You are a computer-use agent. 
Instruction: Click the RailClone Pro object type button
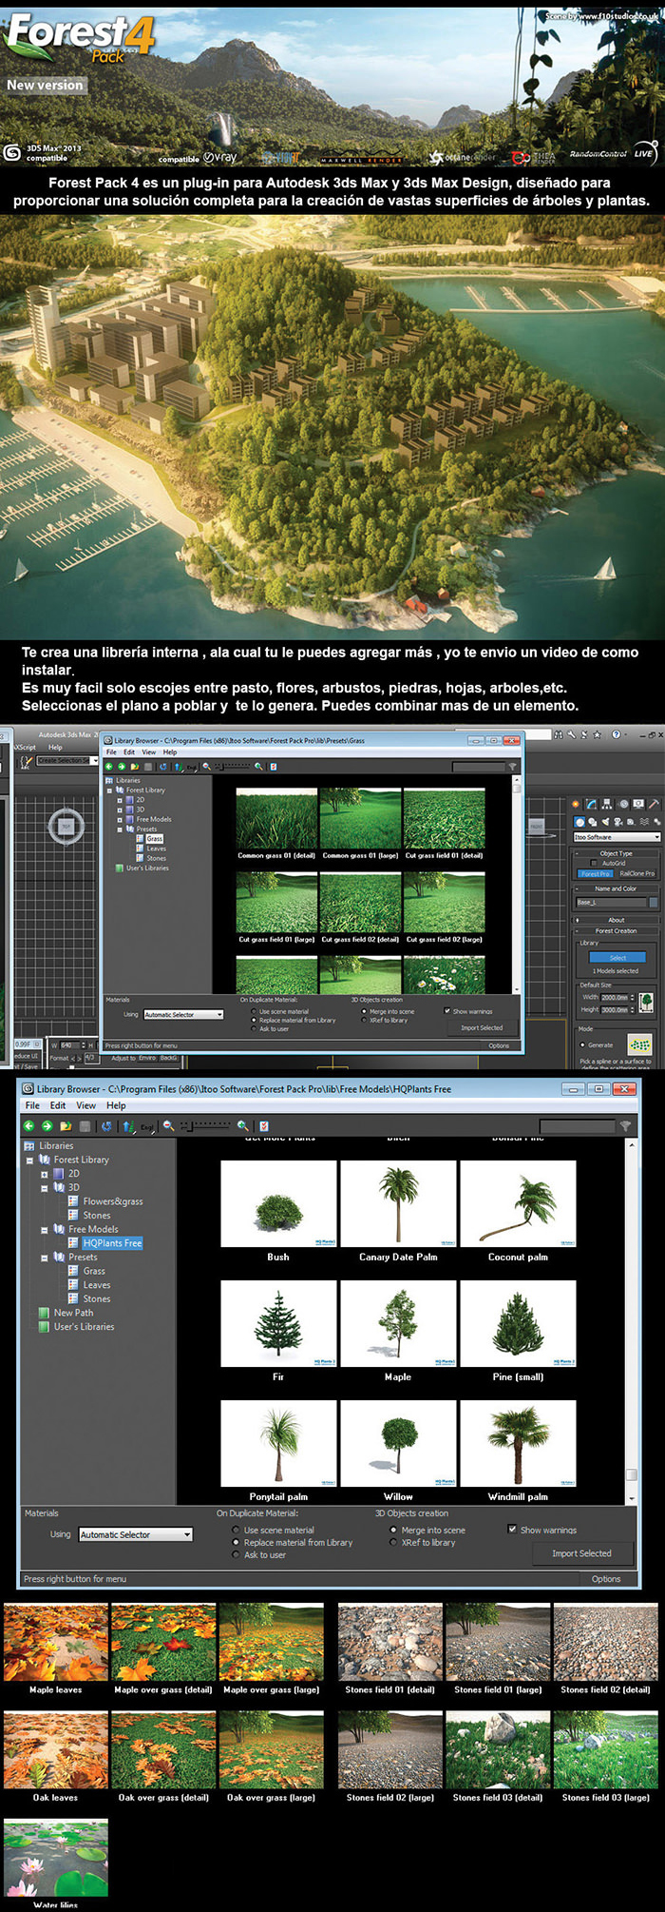pyautogui.click(x=637, y=873)
